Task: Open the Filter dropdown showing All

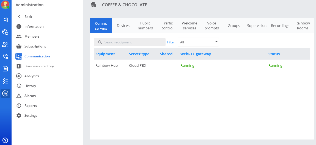Action: pos(198,42)
